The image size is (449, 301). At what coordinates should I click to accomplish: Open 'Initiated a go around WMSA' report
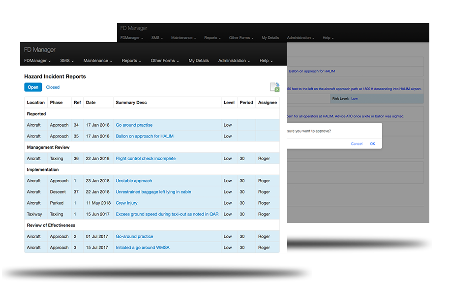point(143,247)
